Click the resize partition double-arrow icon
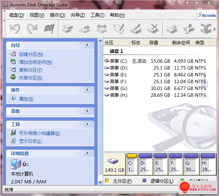Viewport: 219px width, 196px height. click(102, 29)
